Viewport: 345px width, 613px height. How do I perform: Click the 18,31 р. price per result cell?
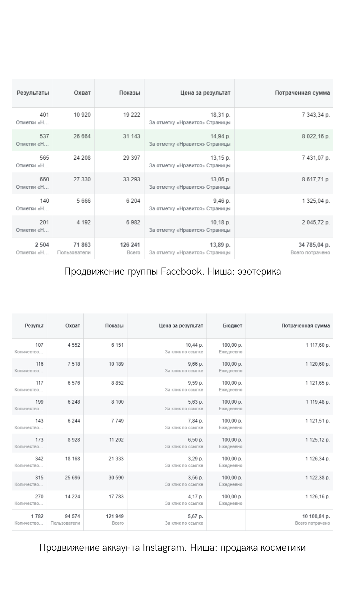220,115
